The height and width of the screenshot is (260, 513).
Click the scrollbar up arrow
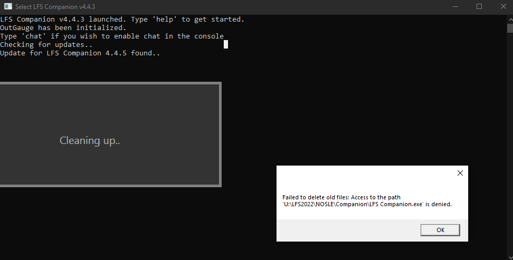[510, 19]
